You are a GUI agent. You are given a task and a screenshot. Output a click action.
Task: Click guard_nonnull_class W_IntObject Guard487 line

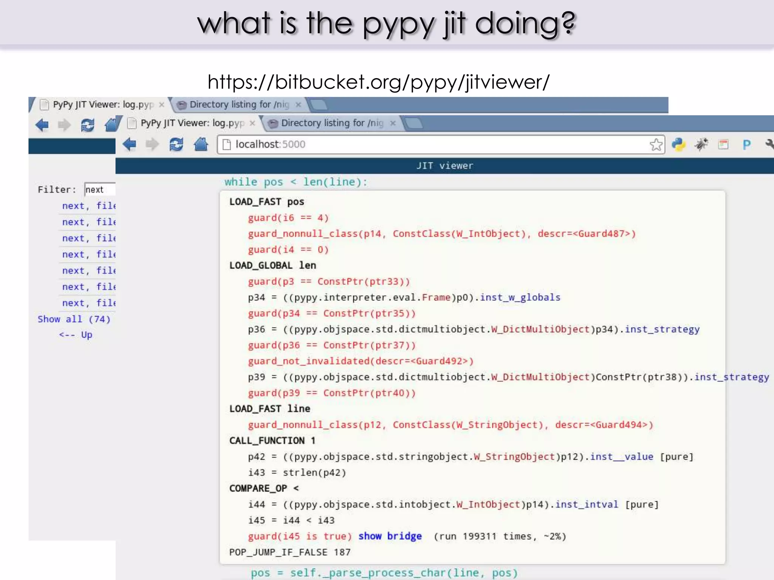coord(442,234)
